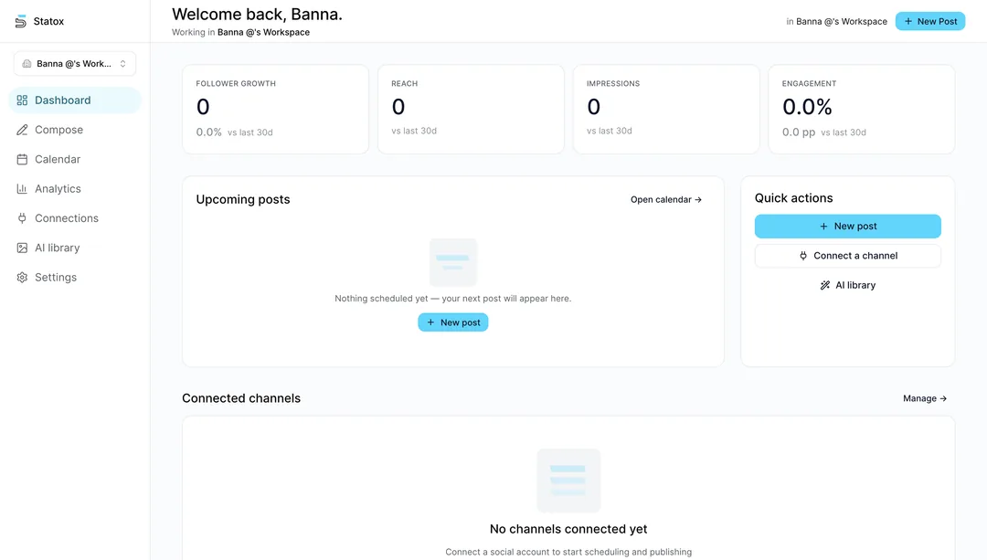Image resolution: width=987 pixels, height=560 pixels.
Task: Open the Dashboard sidebar icon
Action: tap(22, 100)
